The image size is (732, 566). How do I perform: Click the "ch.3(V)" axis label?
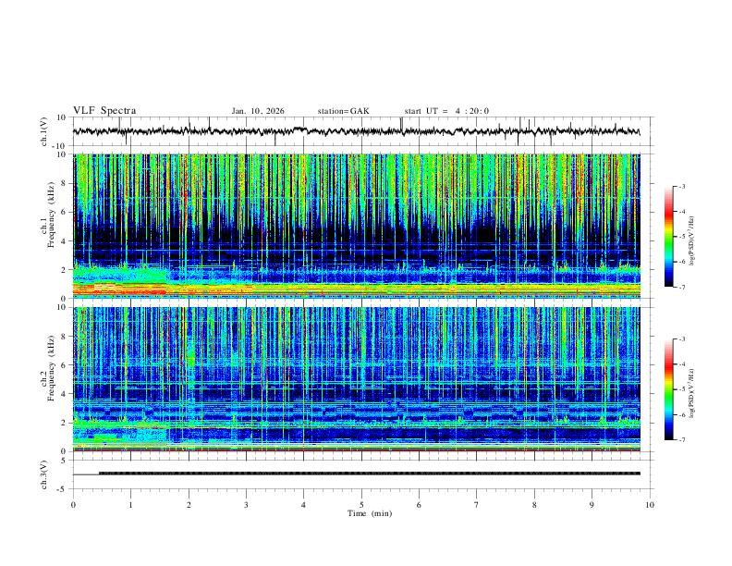tap(44, 474)
